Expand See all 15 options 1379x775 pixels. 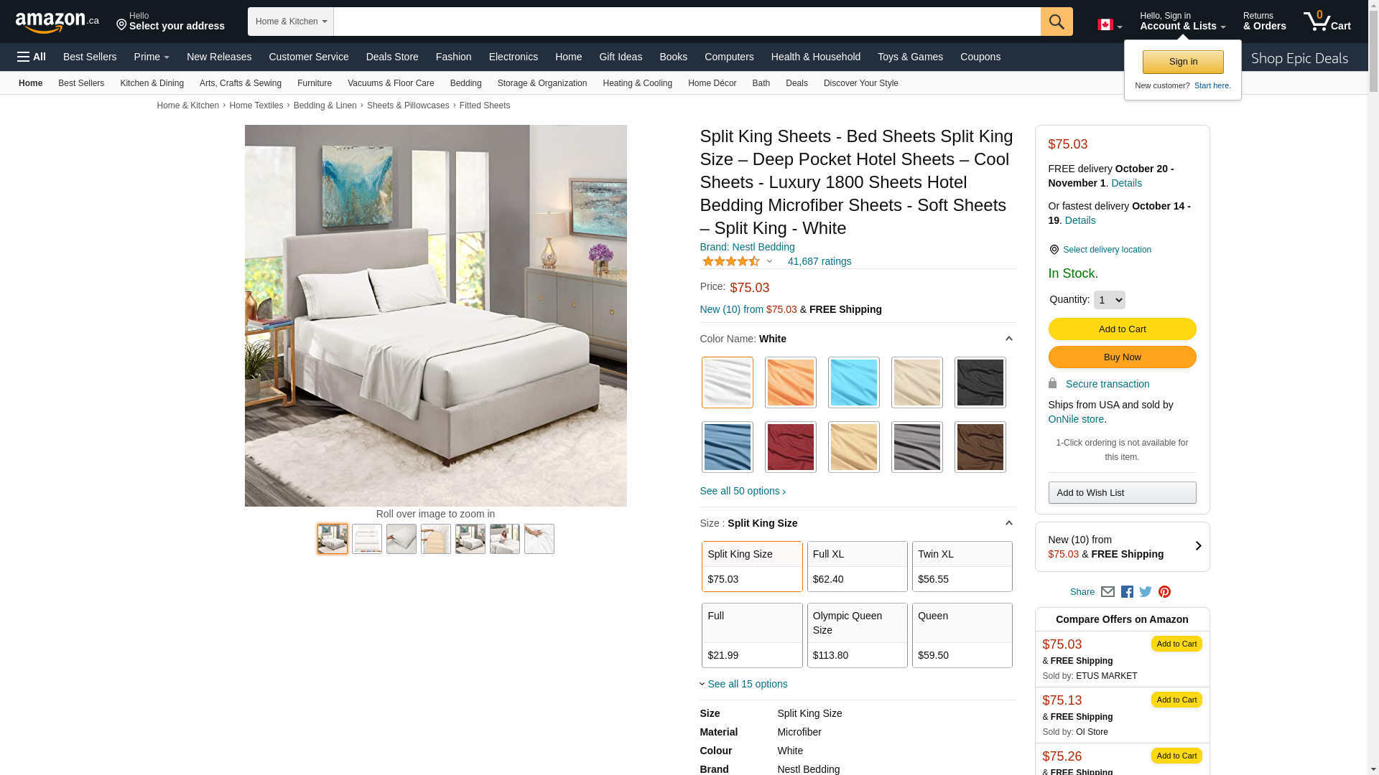(x=747, y=684)
